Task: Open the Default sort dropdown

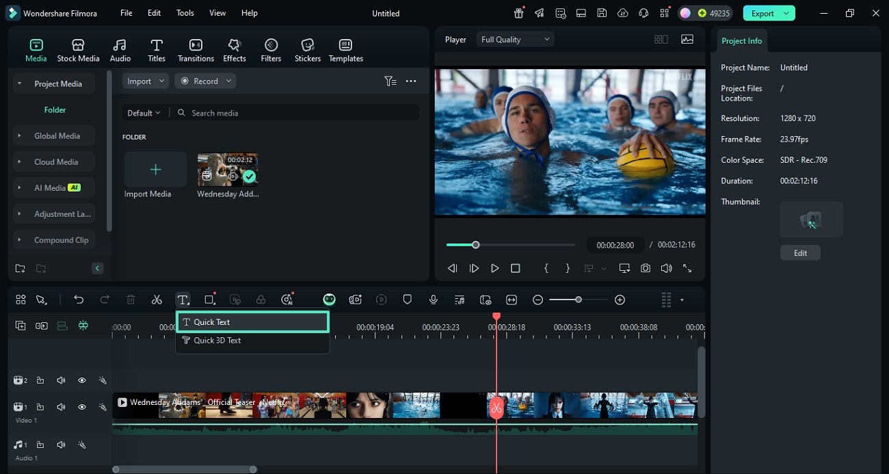Action: tap(144, 113)
